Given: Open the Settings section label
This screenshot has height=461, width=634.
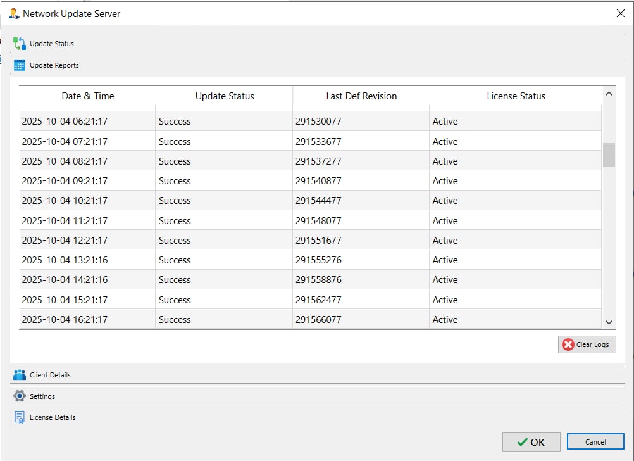Looking at the screenshot, I should (42, 396).
